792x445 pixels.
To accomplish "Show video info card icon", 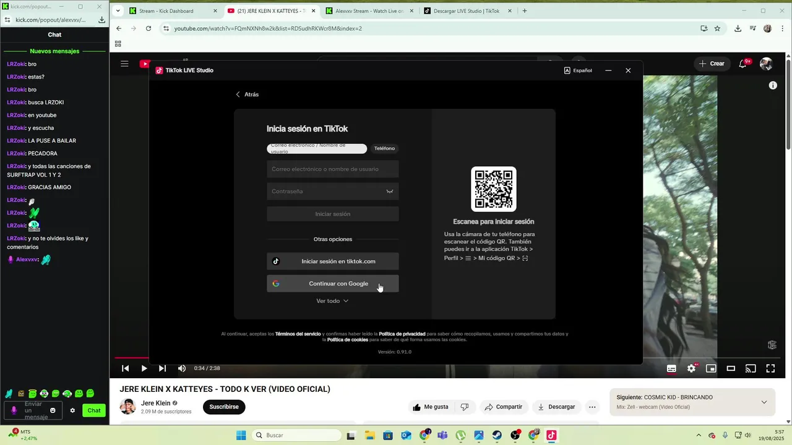I will point(773,85).
